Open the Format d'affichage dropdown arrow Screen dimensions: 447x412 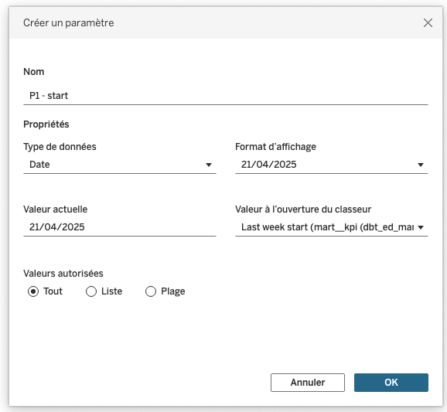[x=421, y=165]
